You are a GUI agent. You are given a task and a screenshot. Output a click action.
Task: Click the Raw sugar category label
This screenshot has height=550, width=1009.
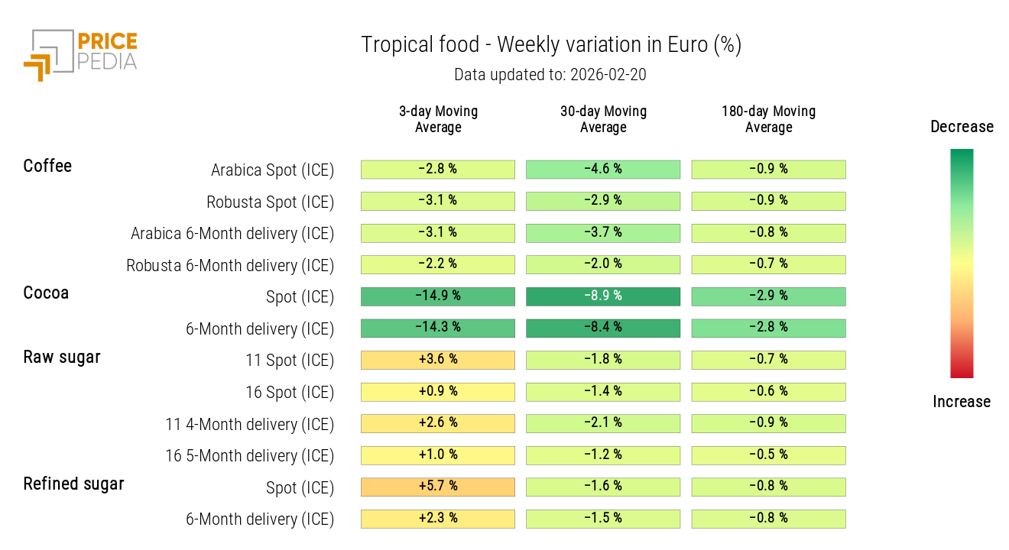[x=62, y=357]
